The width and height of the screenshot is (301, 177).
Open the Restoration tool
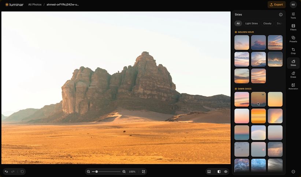tap(293, 86)
